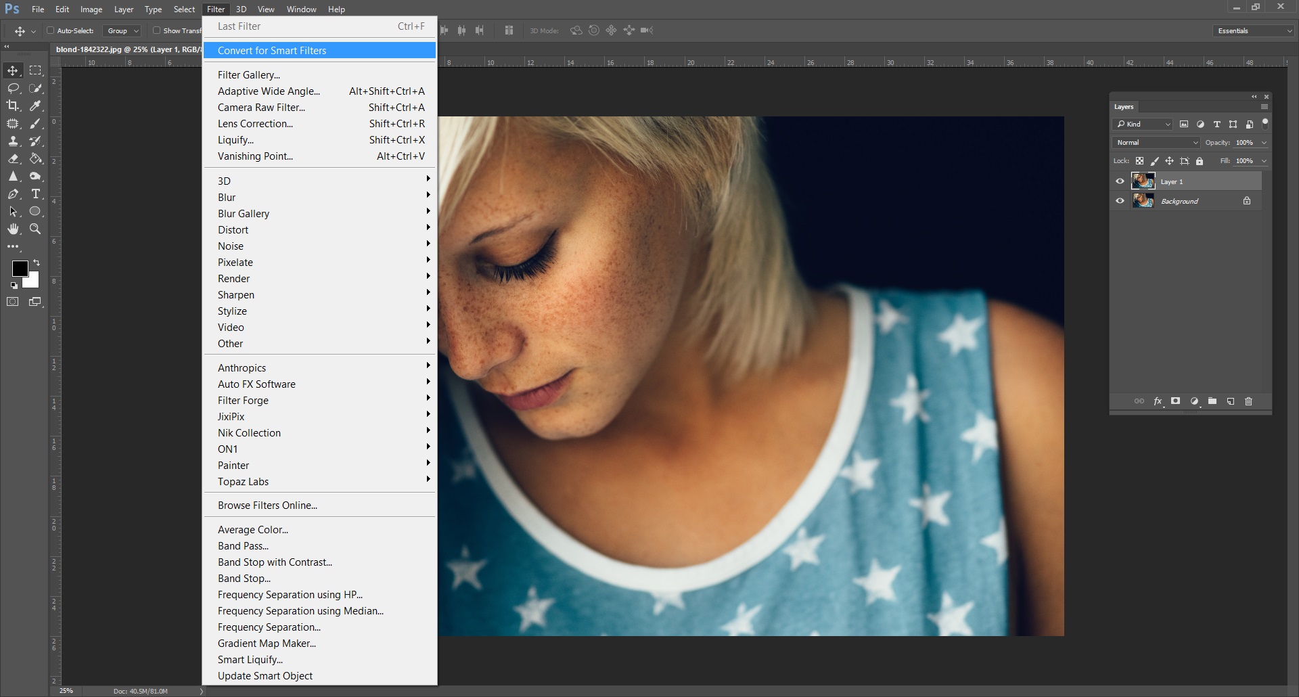This screenshot has height=697, width=1299.
Task: Open the Normal blend mode dropdown
Action: pyautogui.click(x=1157, y=143)
